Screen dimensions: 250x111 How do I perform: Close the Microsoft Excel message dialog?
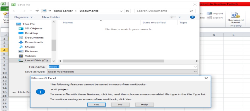pyautogui.click(x=206, y=78)
